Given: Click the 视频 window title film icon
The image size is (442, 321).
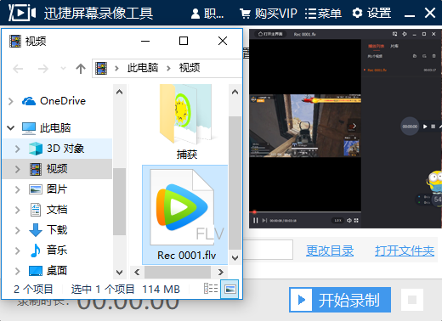Looking at the screenshot, I should (x=15, y=41).
